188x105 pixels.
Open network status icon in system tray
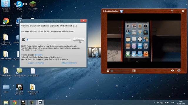click(165, 102)
